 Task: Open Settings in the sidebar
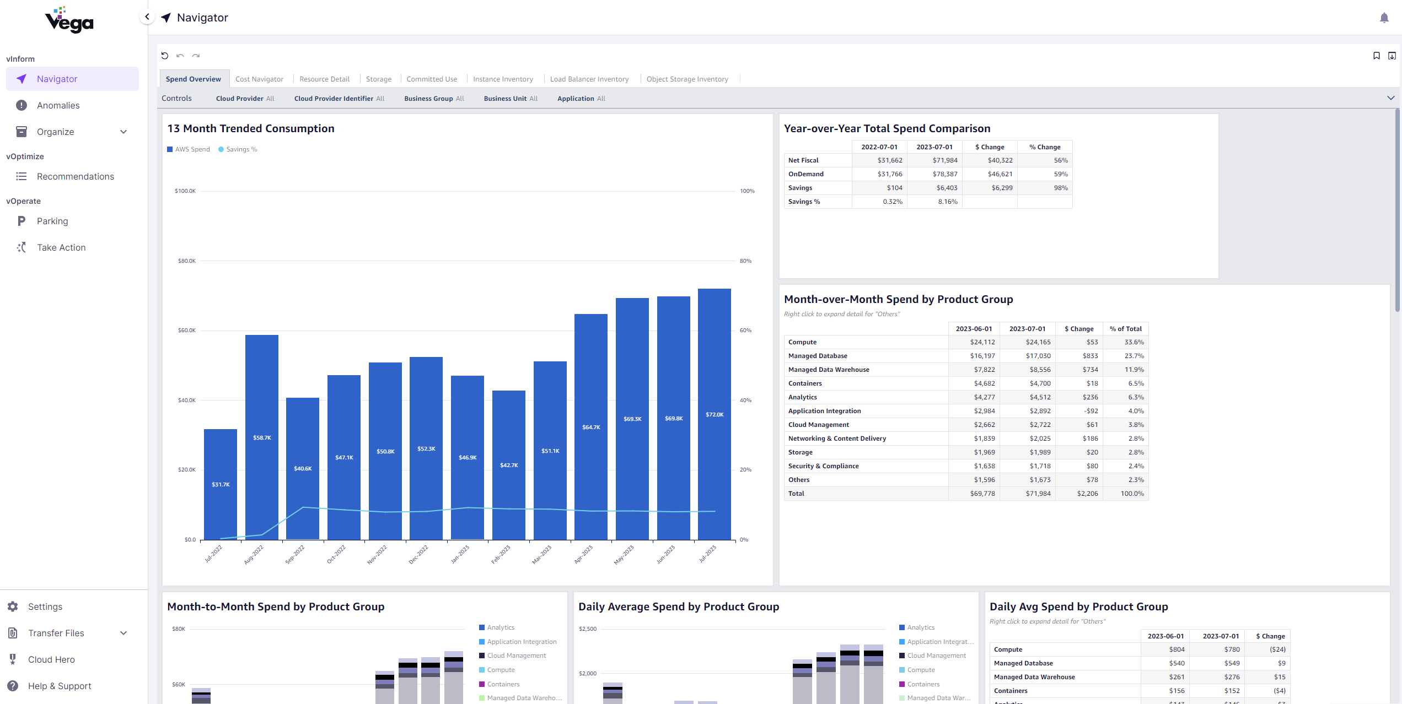click(45, 606)
